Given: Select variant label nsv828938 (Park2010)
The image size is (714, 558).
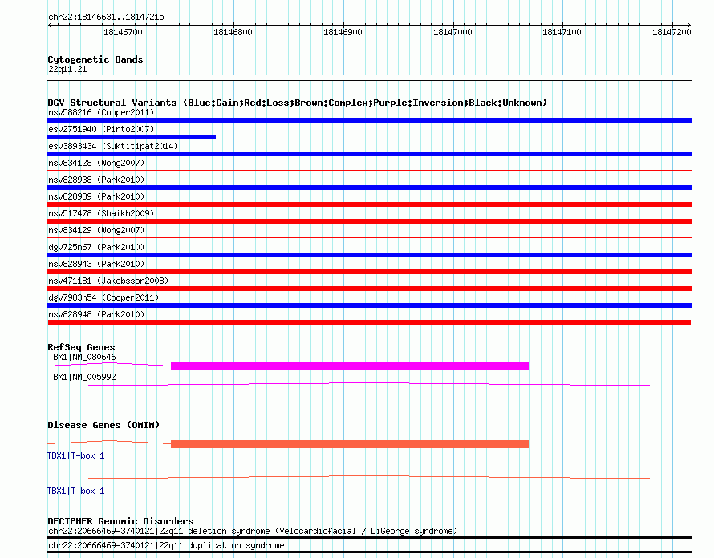Looking at the screenshot, I should click(x=96, y=180).
